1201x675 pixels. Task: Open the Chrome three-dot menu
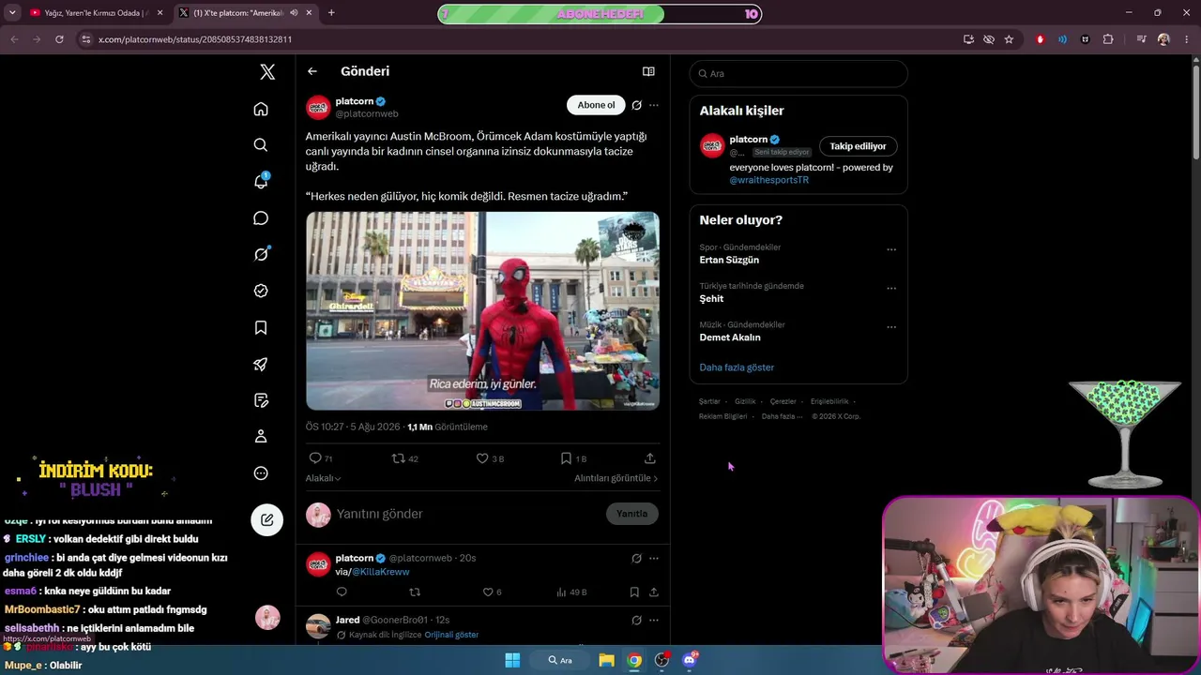coord(1185,39)
